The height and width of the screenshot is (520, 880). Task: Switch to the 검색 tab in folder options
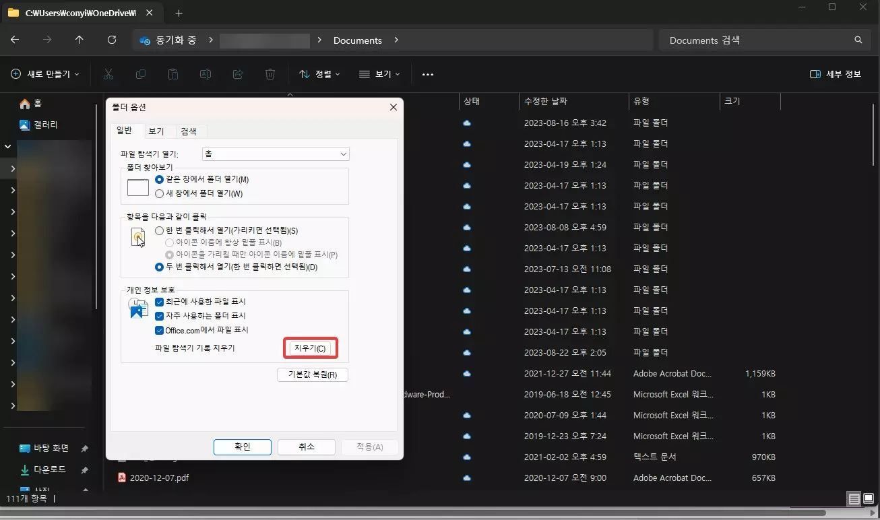click(x=188, y=131)
